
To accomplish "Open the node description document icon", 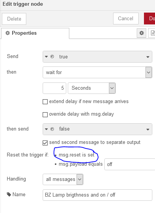I will click(x=152, y=33).
